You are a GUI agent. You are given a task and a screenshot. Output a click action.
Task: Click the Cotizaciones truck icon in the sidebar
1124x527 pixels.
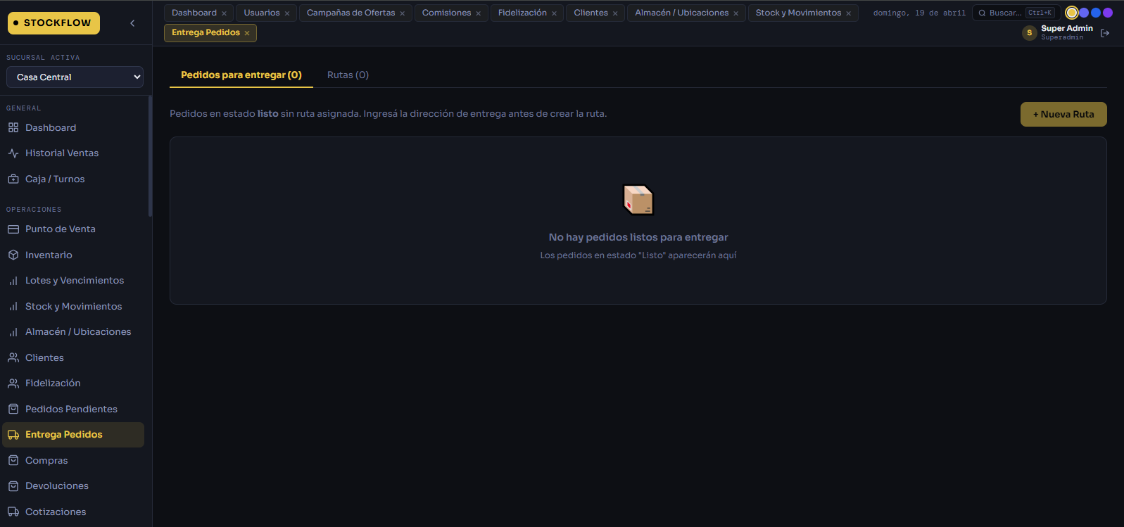pyautogui.click(x=13, y=512)
